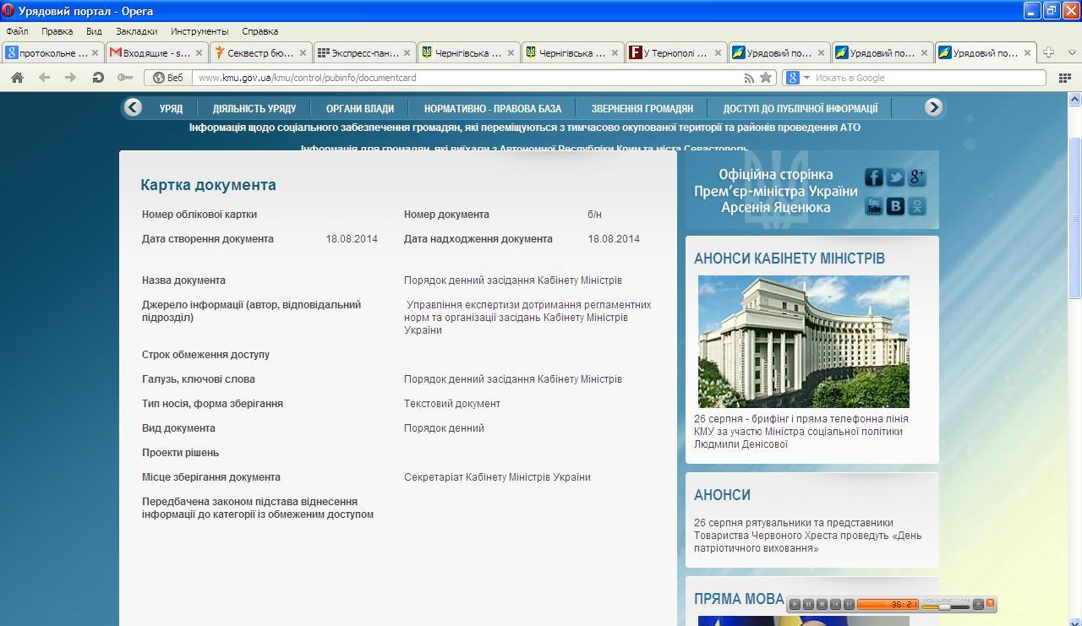
Task: Click the address bar URL field
Action: [465, 78]
